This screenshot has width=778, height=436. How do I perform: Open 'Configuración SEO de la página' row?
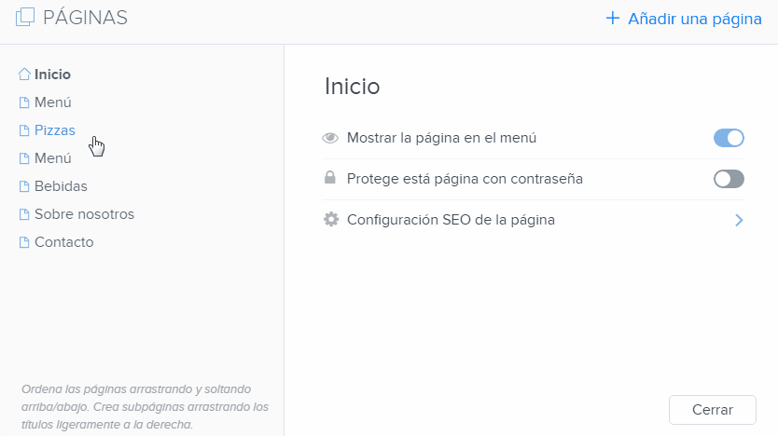pyautogui.click(x=451, y=220)
